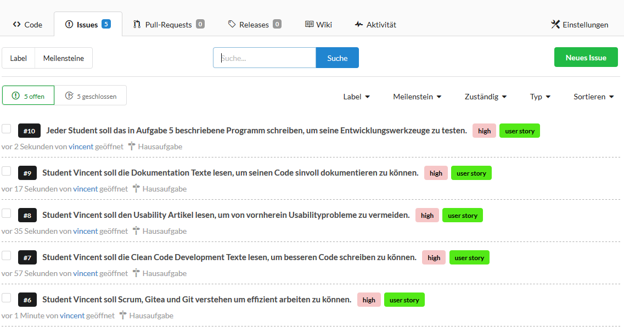Image resolution: width=624 pixels, height=332 pixels.
Task: Click the Aktivität pulse icon
Action: tap(359, 25)
